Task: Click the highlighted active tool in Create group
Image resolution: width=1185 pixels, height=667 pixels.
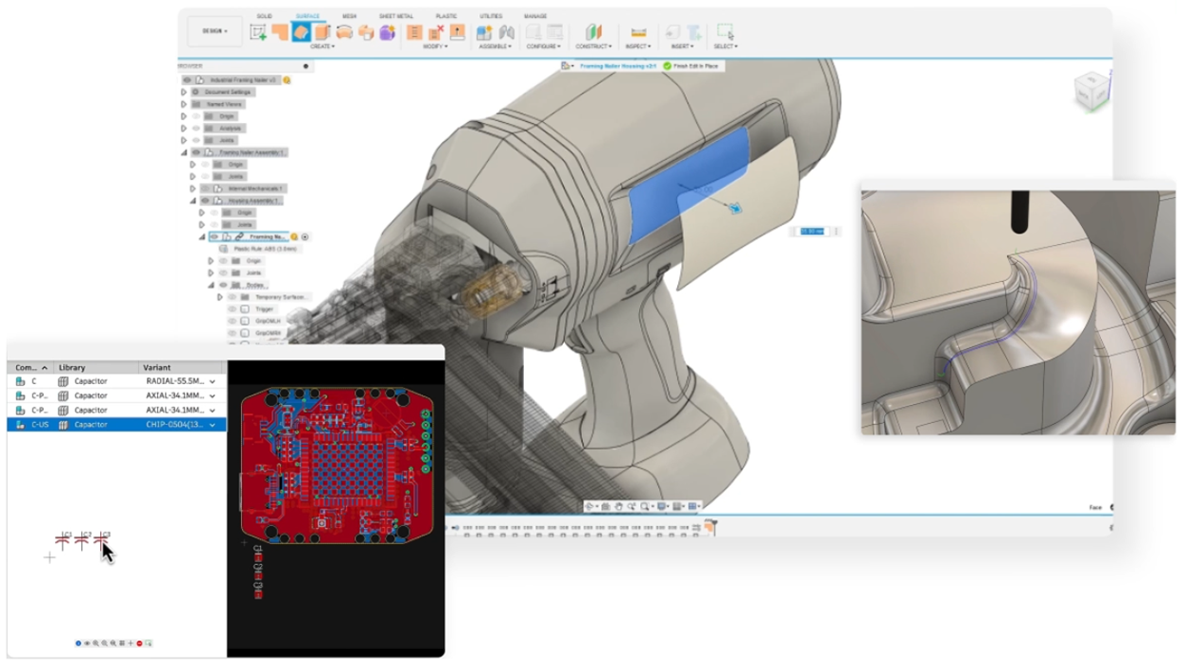Action: [x=301, y=32]
